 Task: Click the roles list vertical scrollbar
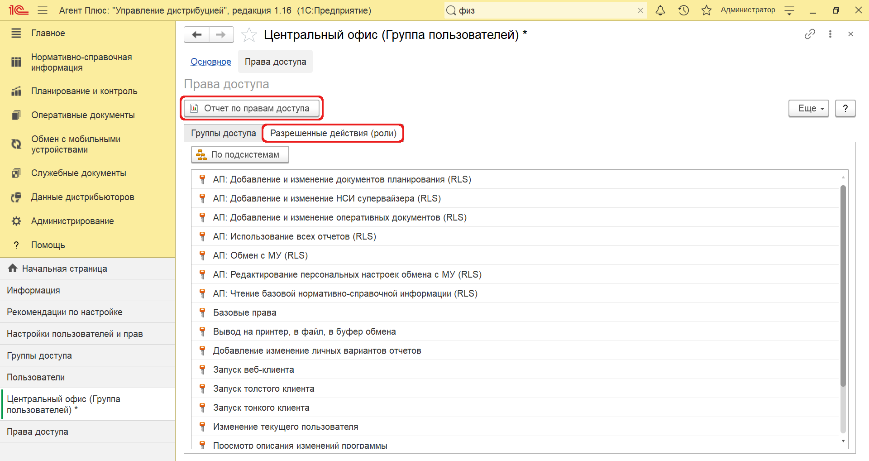[843, 285]
